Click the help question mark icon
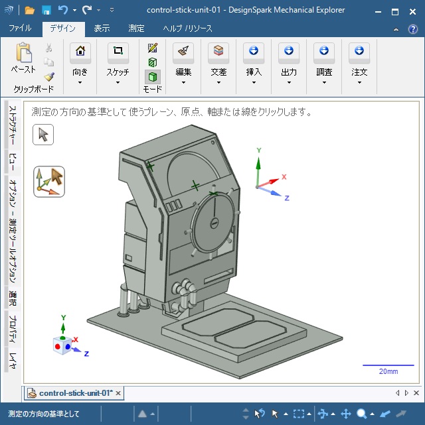Viewport: 425px width, 425px height. 413,29
